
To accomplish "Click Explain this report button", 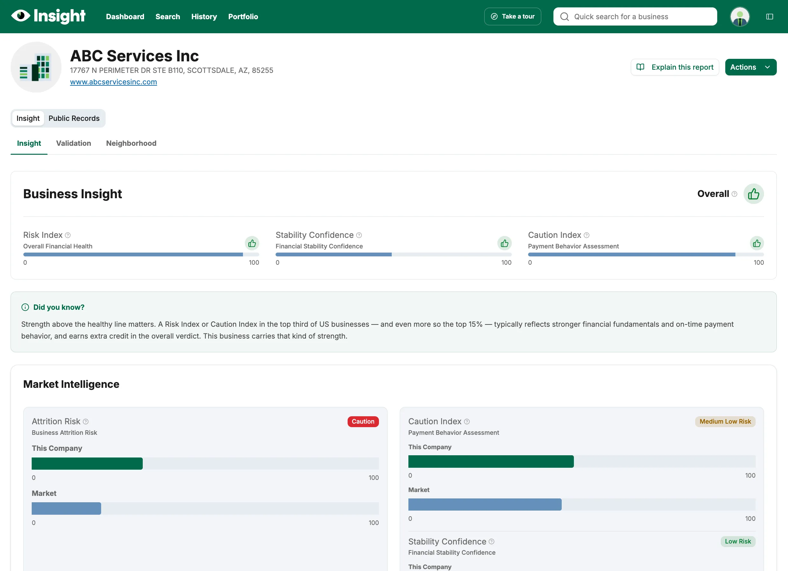I will pos(675,67).
